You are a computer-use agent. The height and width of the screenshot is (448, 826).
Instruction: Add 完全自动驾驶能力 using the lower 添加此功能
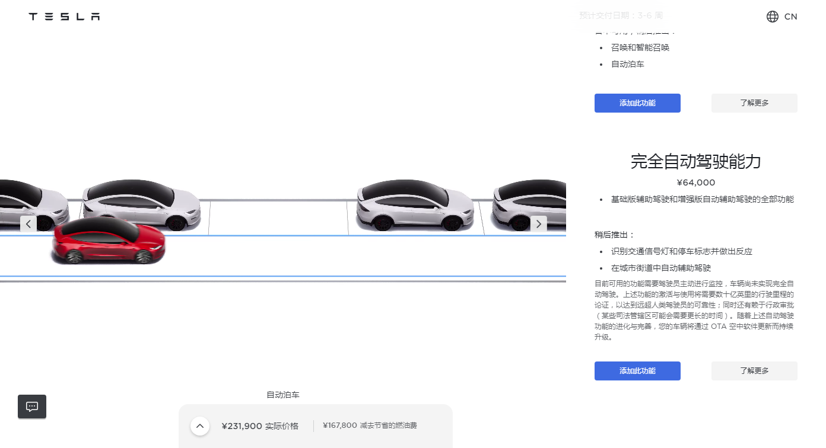click(637, 371)
